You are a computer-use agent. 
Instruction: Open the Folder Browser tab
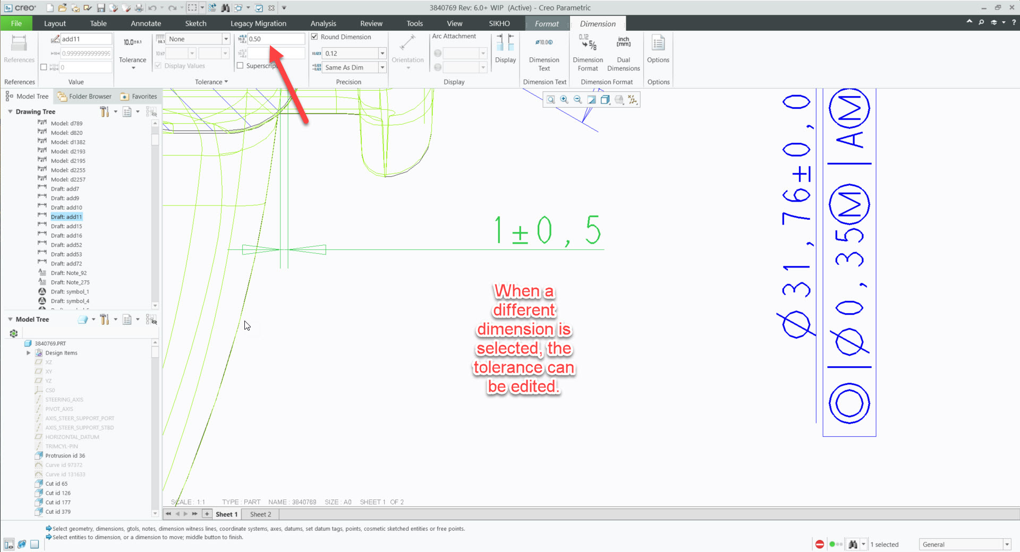pyautogui.click(x=84, y=96)
